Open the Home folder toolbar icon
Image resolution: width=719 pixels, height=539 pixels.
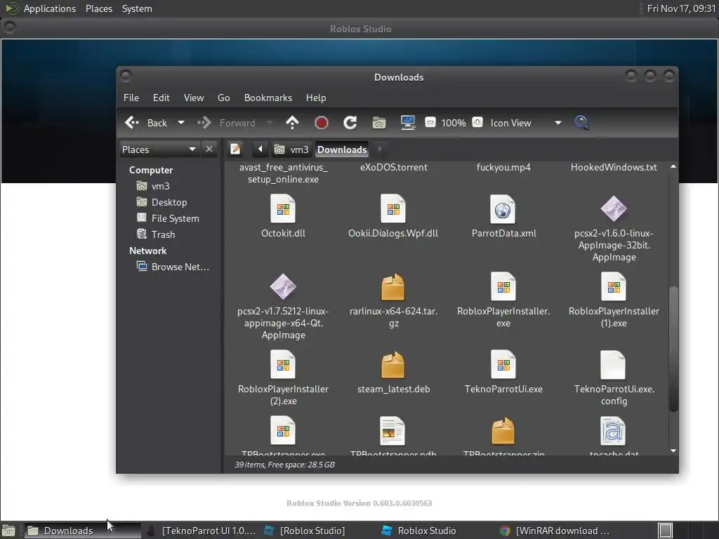point(378,122)
